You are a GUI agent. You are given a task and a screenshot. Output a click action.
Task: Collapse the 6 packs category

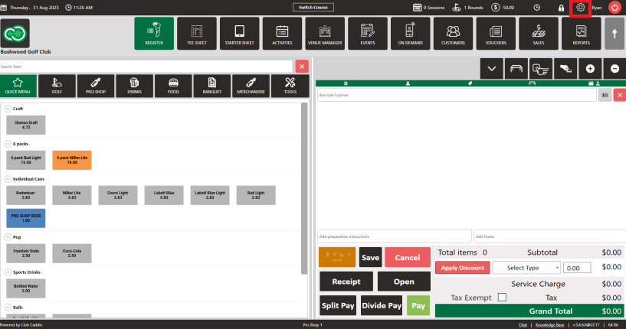pyautogui.click(x=8, y=144)
